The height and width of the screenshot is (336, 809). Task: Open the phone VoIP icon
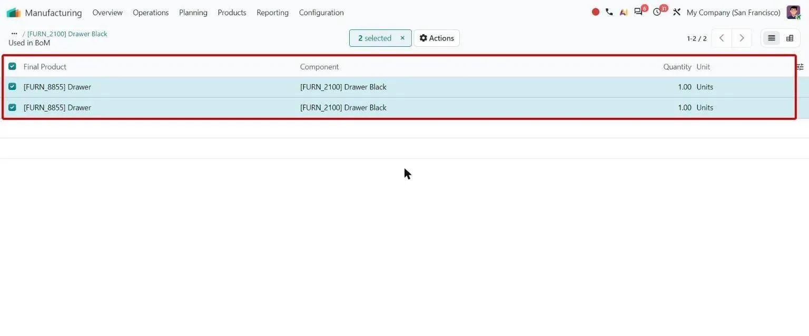(609, 12)
